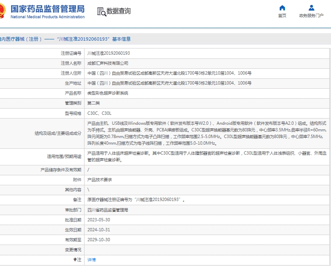Go to the 政务服务门户 text link

click(x=312, y=16)
